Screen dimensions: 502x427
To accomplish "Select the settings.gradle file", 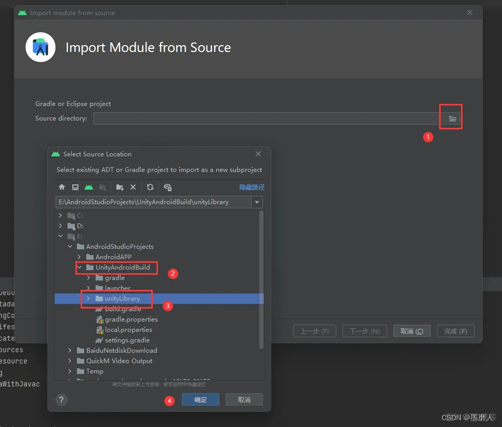I will click(x=127, y=340).
